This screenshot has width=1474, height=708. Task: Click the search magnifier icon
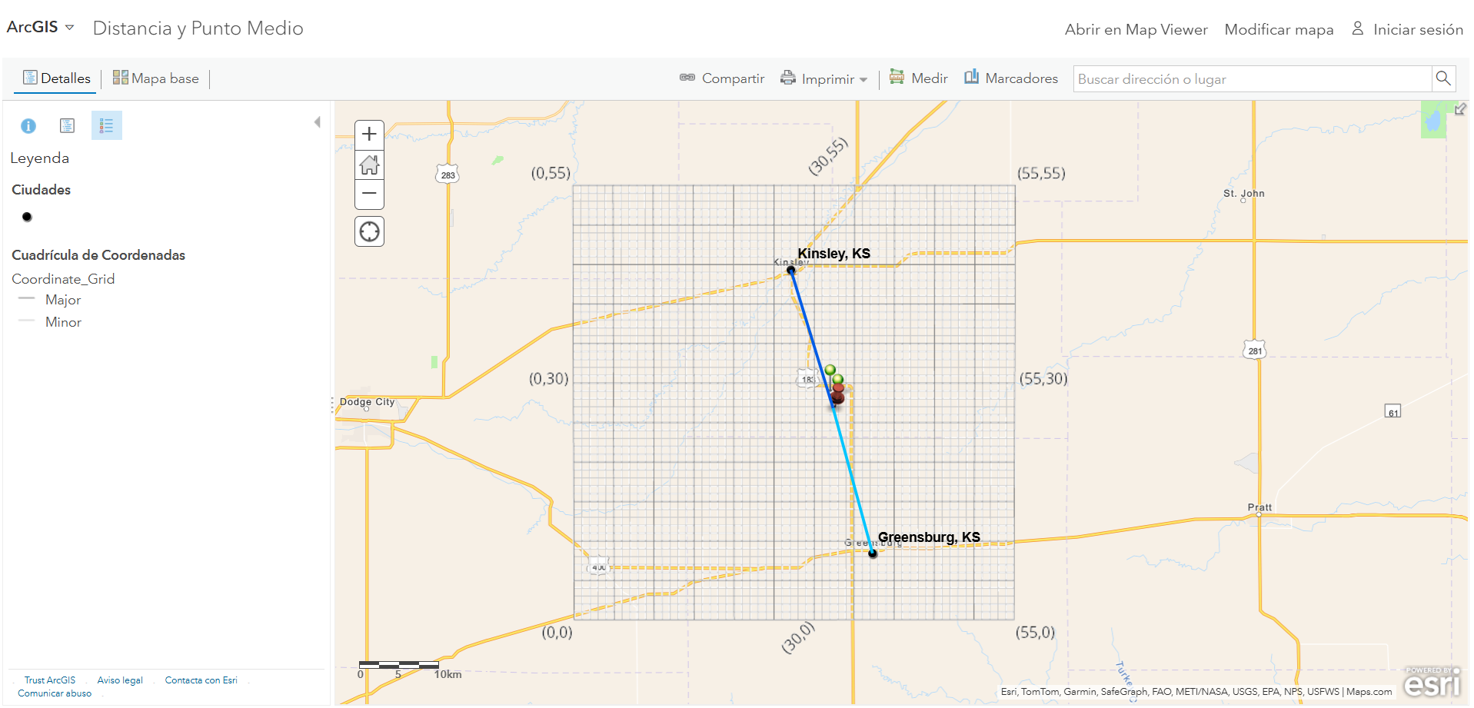click(1442, 78)
